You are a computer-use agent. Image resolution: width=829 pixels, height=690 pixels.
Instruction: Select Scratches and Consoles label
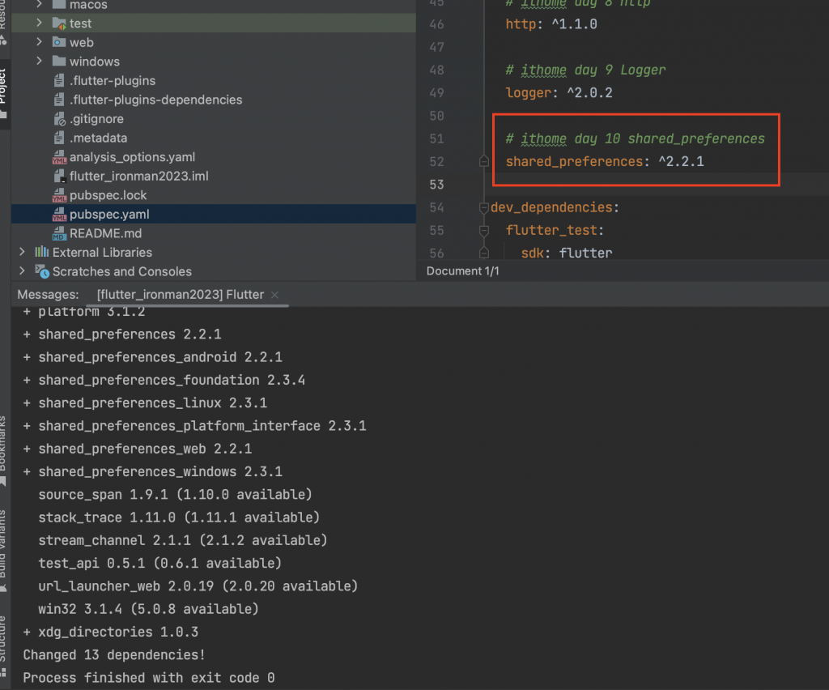click(122, 271)
